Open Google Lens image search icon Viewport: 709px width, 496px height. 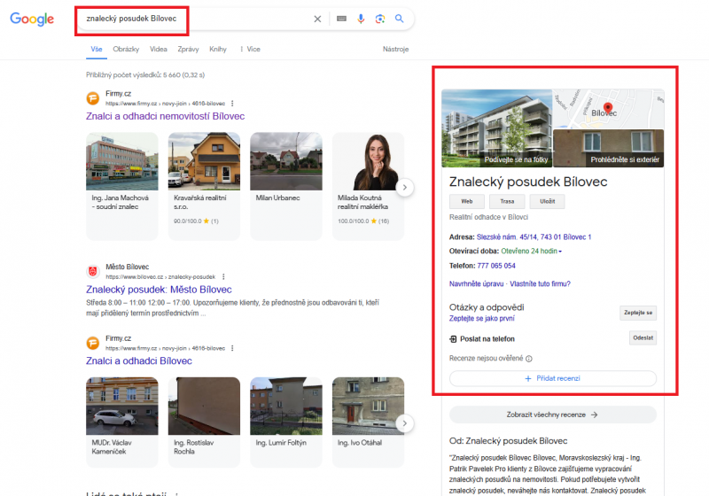[380, 19]
